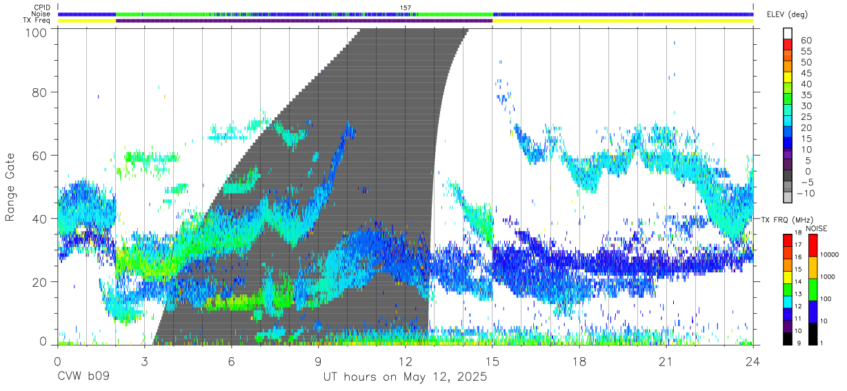Screen dimensions: 847x391
Task: Select the red 17–18 MHz TX frequency swatch
Action: 788,240
